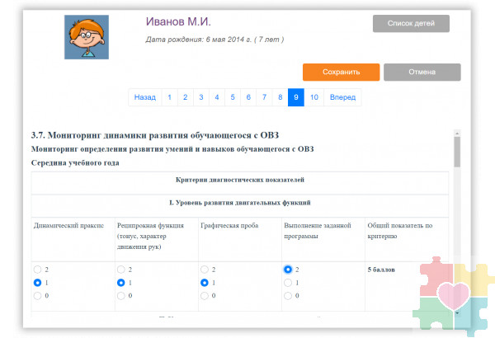Choose score 2 for Реципрокная функция
Viewport: 495px width, 338px height.
[x=121, y=270]
